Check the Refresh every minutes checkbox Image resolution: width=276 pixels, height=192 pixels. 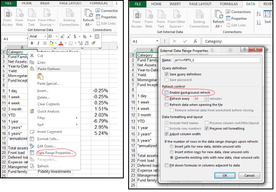(x=166, y=99)
